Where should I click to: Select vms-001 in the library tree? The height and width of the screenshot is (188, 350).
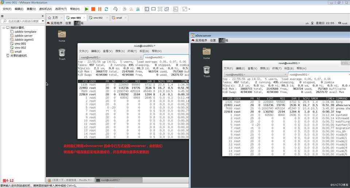point(20,44)
